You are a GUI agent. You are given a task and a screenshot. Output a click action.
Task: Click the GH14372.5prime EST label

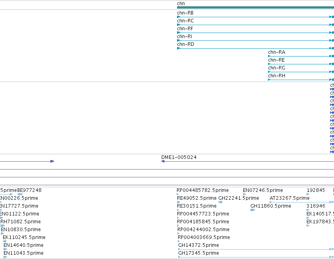pos(199,245)
